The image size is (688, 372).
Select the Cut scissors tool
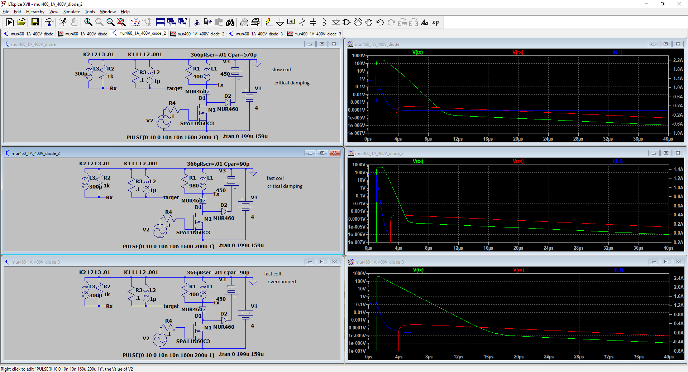coord(197,23)
